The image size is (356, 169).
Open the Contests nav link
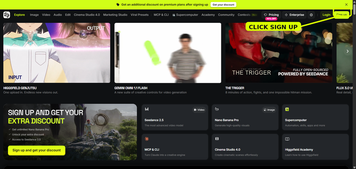tap(244, 15)
